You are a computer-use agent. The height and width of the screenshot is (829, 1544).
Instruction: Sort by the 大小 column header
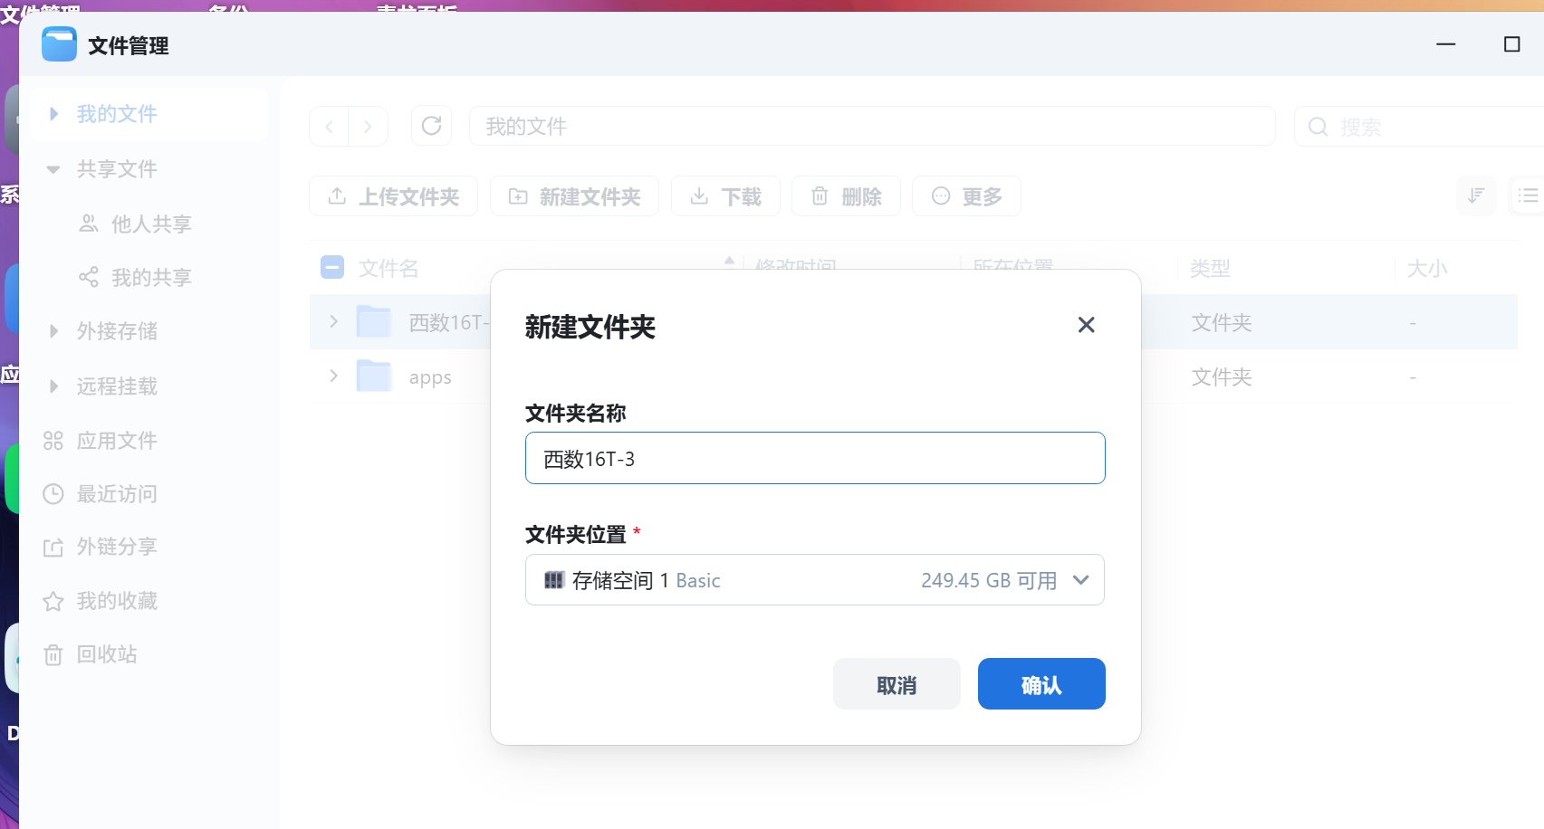coord(1427,268)
